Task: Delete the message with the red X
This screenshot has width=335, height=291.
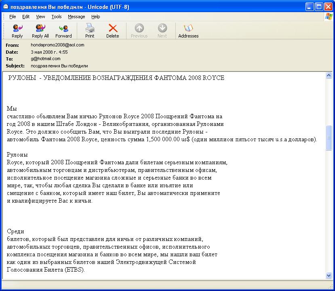Action: [113, 31]
